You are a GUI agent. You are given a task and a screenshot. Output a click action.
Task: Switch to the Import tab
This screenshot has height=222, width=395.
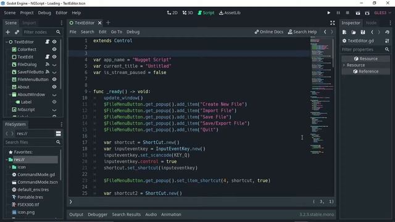point(29,23)
